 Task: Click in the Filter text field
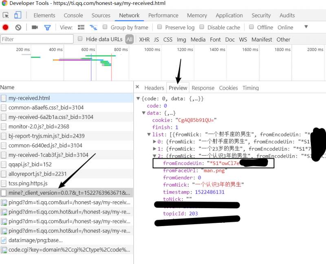tap(37, 39)
